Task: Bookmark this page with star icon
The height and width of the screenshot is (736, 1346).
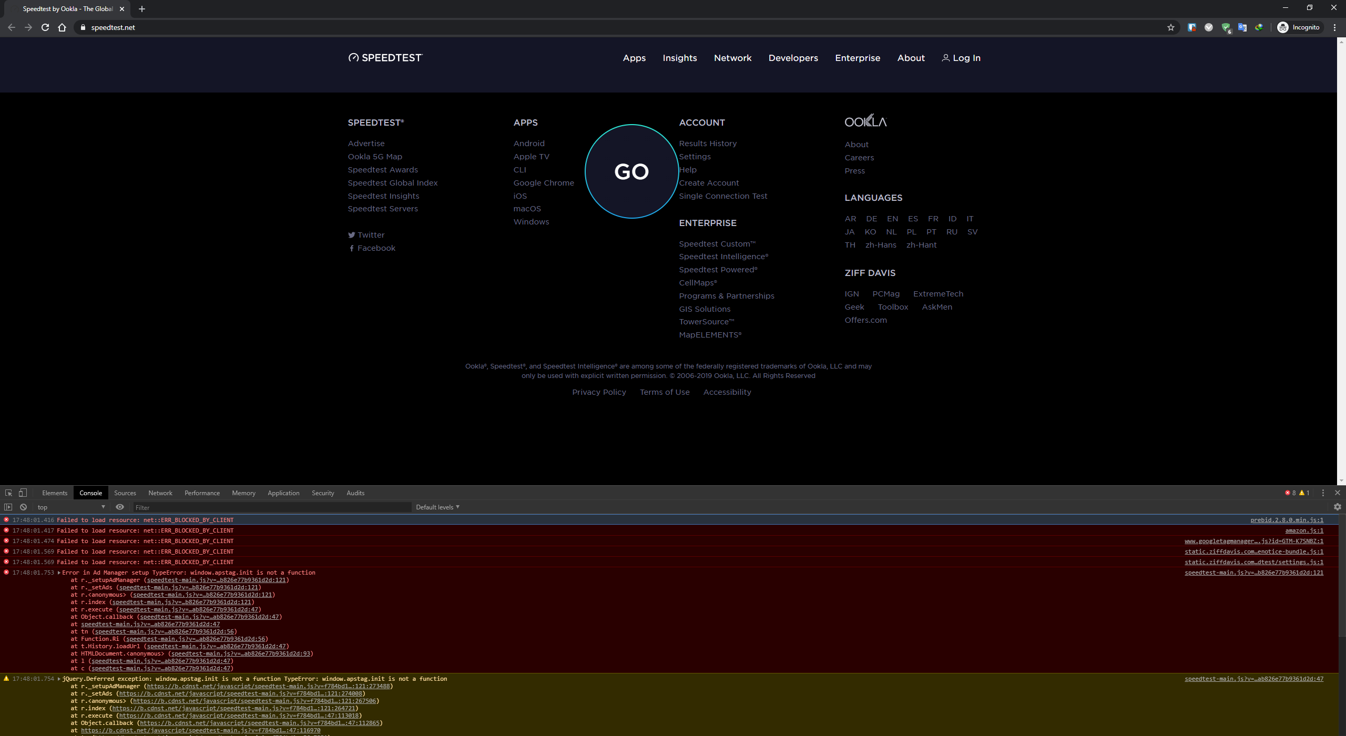Action: click(1170, 27)
